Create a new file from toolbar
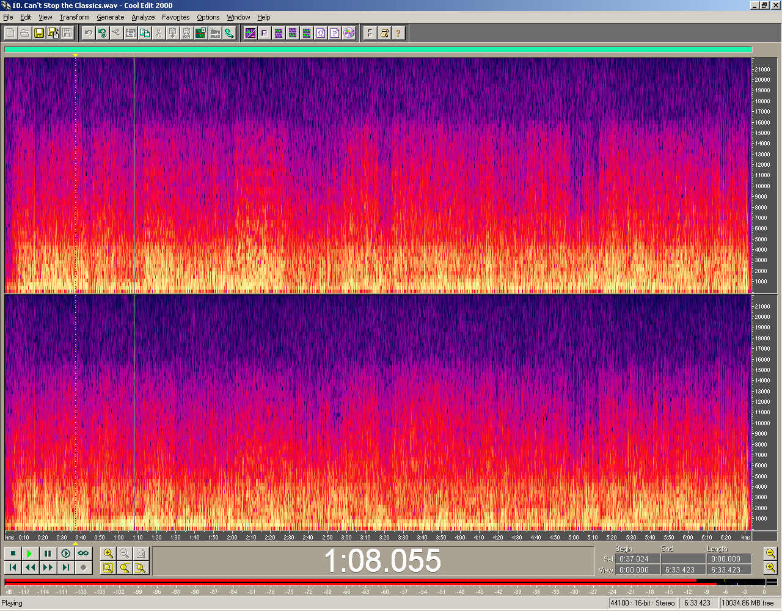The height and width of the screenshot is (611, 782). coord(10,33)
